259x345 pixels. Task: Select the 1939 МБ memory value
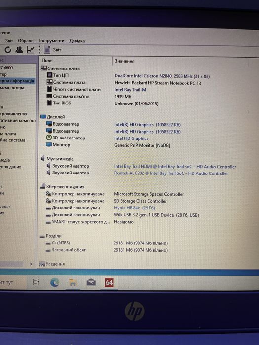pos(123,97)
